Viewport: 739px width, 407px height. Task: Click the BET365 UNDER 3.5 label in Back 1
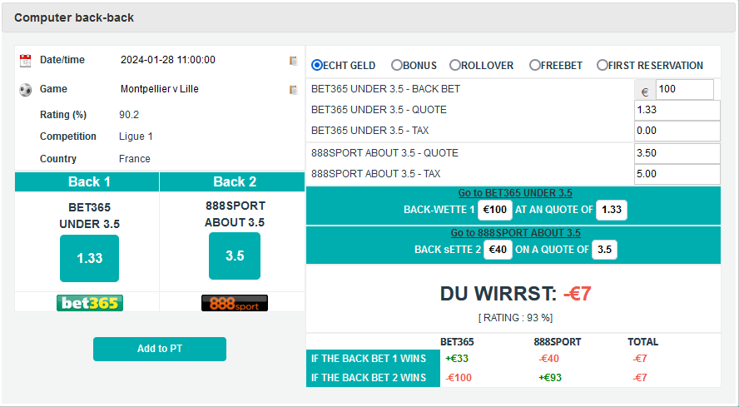pos(90,216)
